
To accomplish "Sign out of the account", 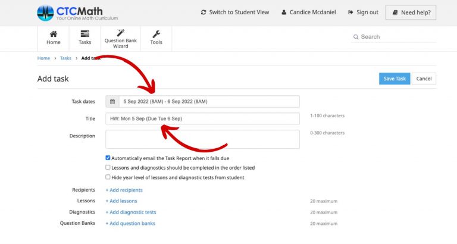I will (x=362, y=12).
